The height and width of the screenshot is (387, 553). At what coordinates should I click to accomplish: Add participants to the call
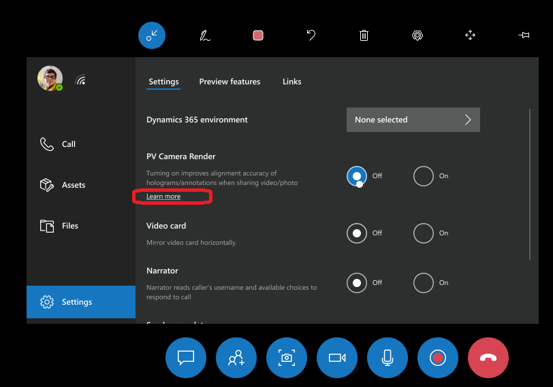click(236, 358)
